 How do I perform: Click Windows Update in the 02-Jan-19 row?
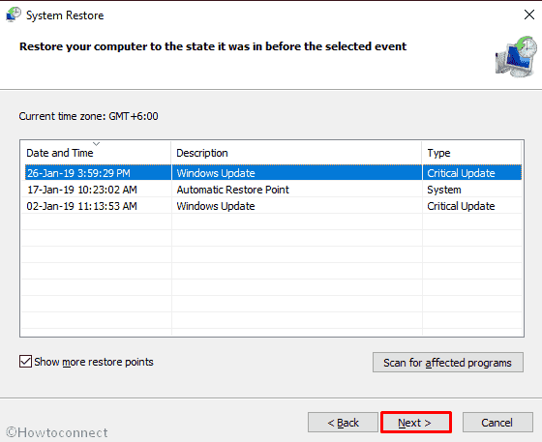pyautogui.click(x=216, y=206)
